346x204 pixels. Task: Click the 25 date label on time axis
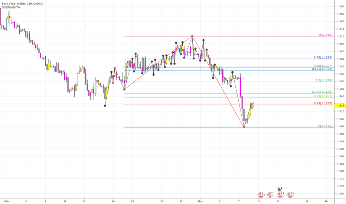click(162, 201)
